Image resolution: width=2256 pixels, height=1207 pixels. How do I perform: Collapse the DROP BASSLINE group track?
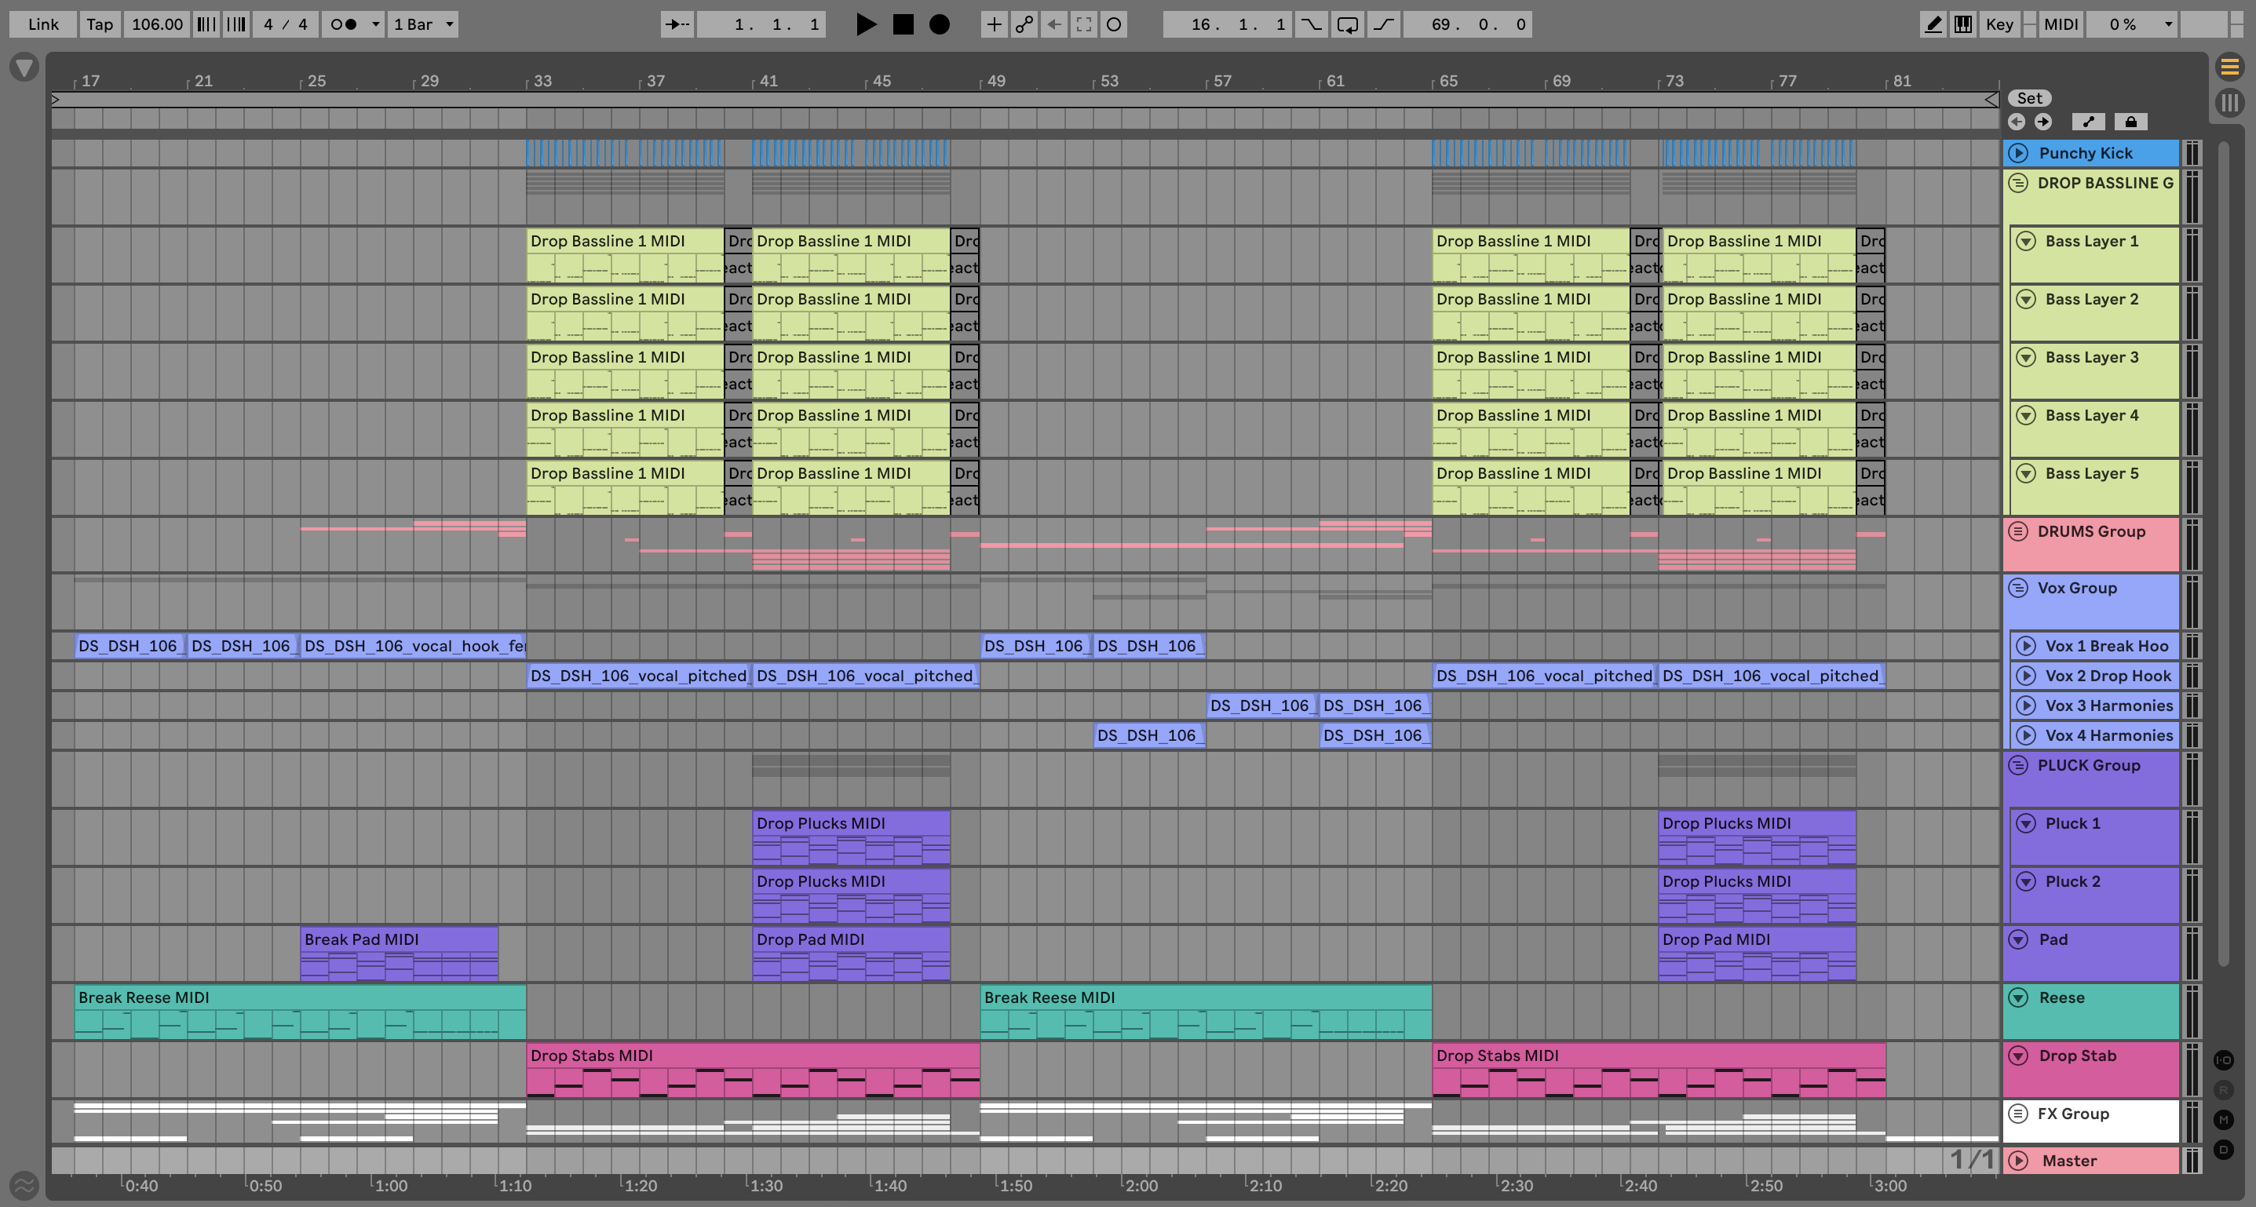point(2019,183)
